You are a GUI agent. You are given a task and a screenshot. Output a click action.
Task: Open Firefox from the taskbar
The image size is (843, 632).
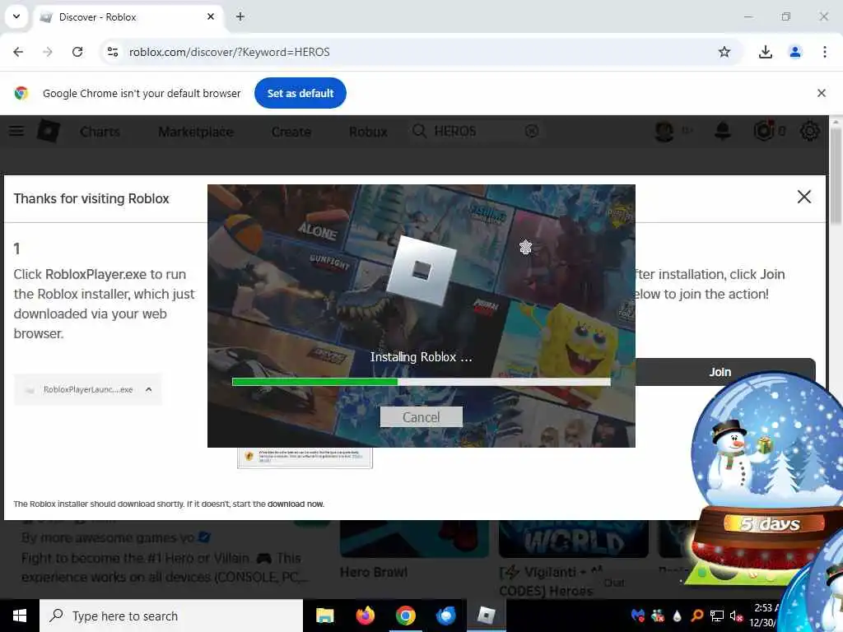366,616
